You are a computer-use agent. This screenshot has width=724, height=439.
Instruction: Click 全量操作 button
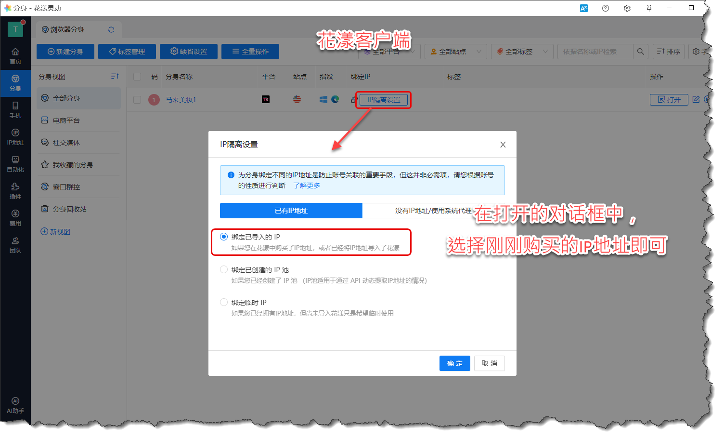coord(250,52)
